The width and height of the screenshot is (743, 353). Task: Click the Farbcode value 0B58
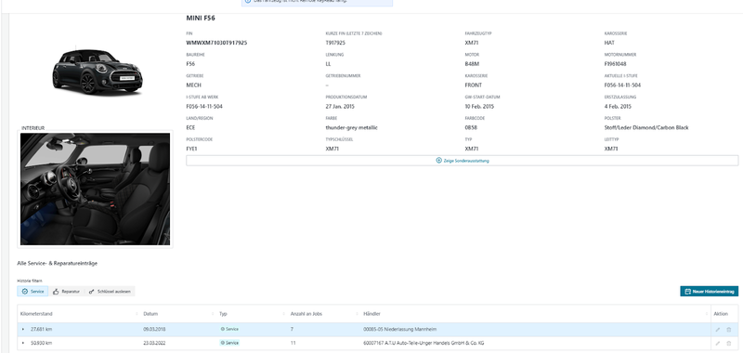pos(471,128)
